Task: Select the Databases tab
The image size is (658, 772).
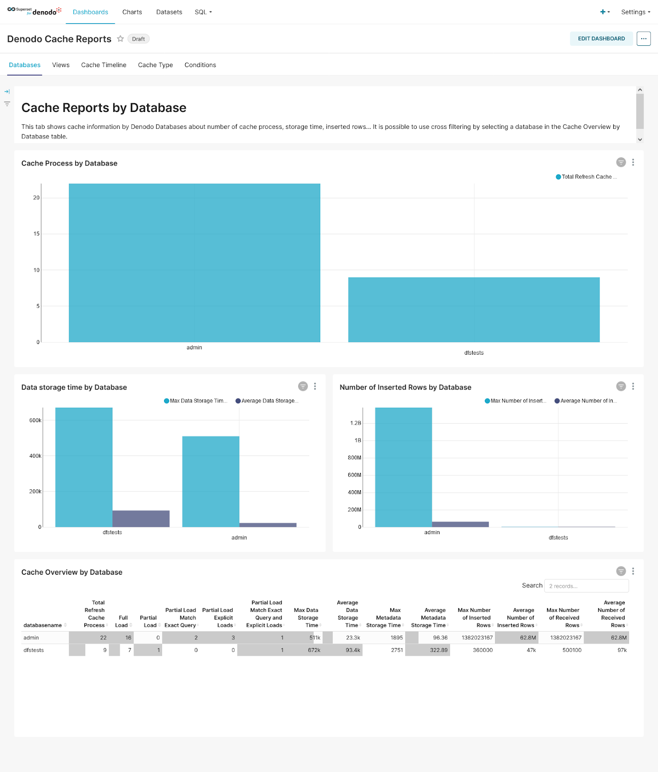Action: [25, 65]
